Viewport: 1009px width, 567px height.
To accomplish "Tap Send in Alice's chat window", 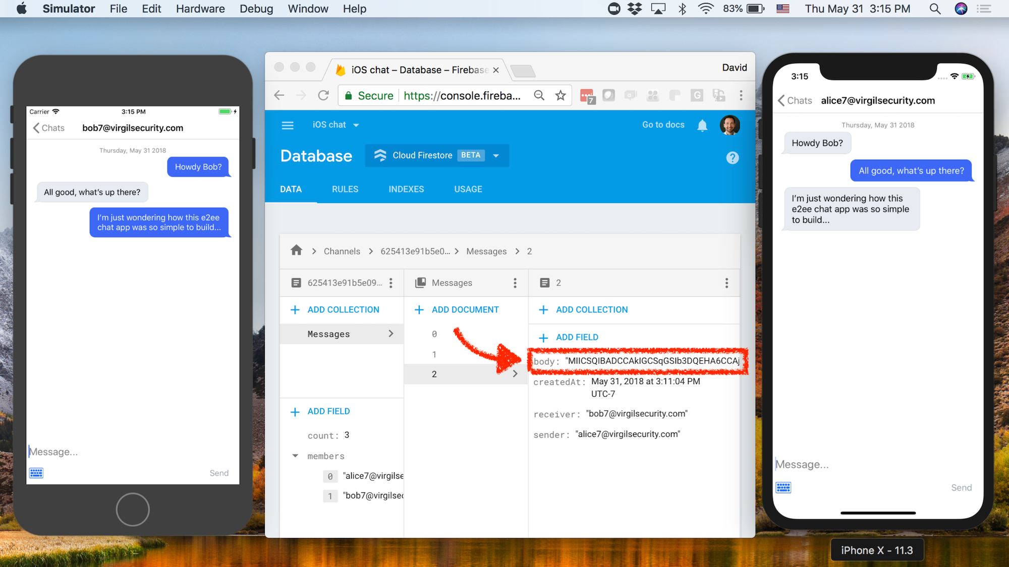I will (961, 487).
